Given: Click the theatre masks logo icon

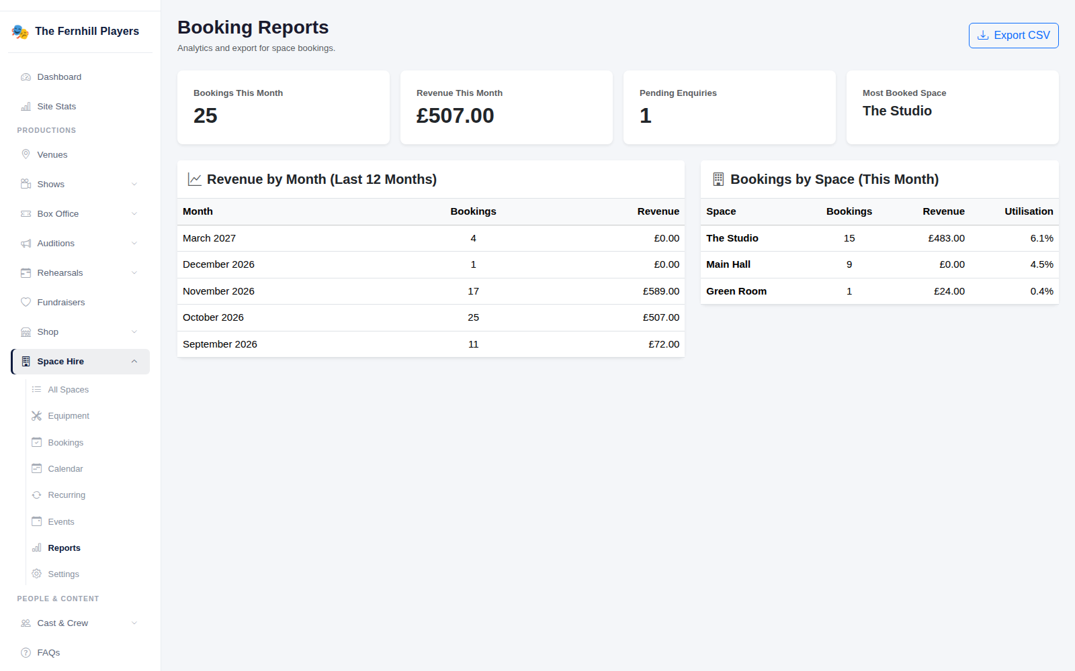Looking at the screenshot, I should coord(20,32).
